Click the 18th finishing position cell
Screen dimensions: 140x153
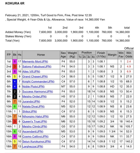coord(9,147)
